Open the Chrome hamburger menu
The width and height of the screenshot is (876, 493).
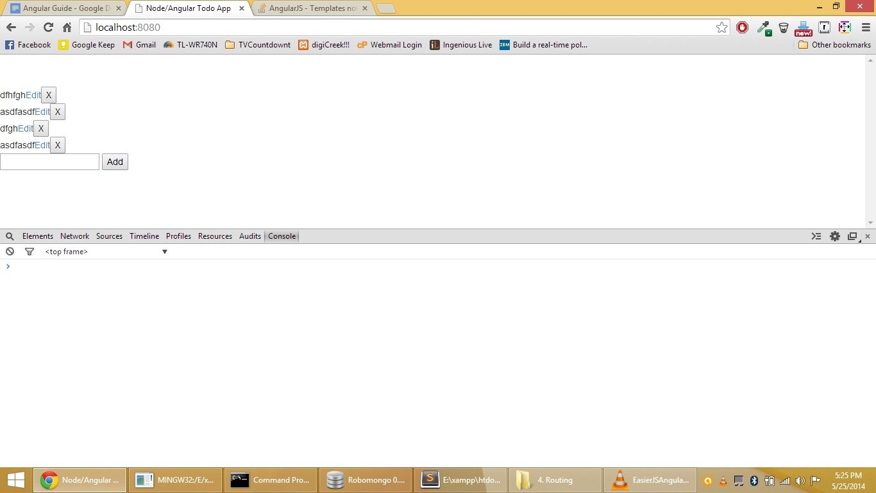(x=865, y=27)
